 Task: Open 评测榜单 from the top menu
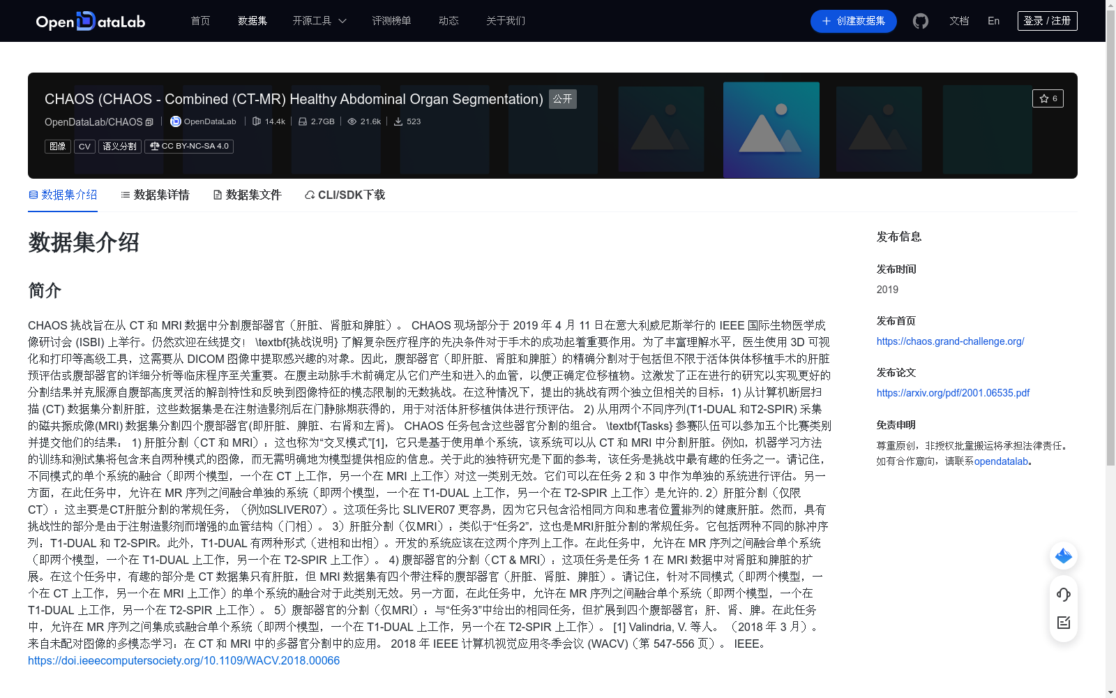pyautogui.click(x=392, y=21)
